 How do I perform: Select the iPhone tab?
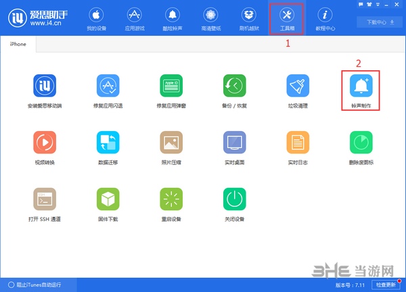coord(18,44)
